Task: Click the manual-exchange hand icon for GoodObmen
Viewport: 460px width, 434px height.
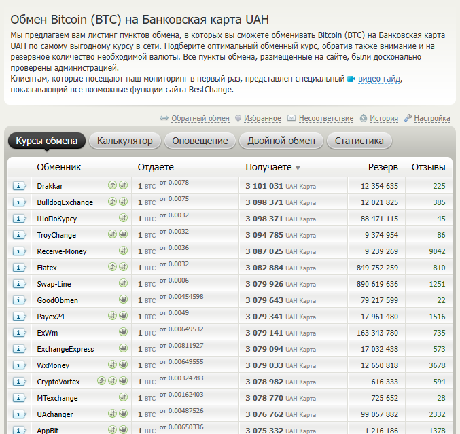Action: click(x=123, y=300)
